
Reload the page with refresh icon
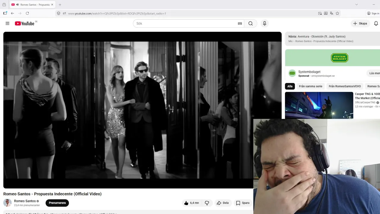coord(27,13)
